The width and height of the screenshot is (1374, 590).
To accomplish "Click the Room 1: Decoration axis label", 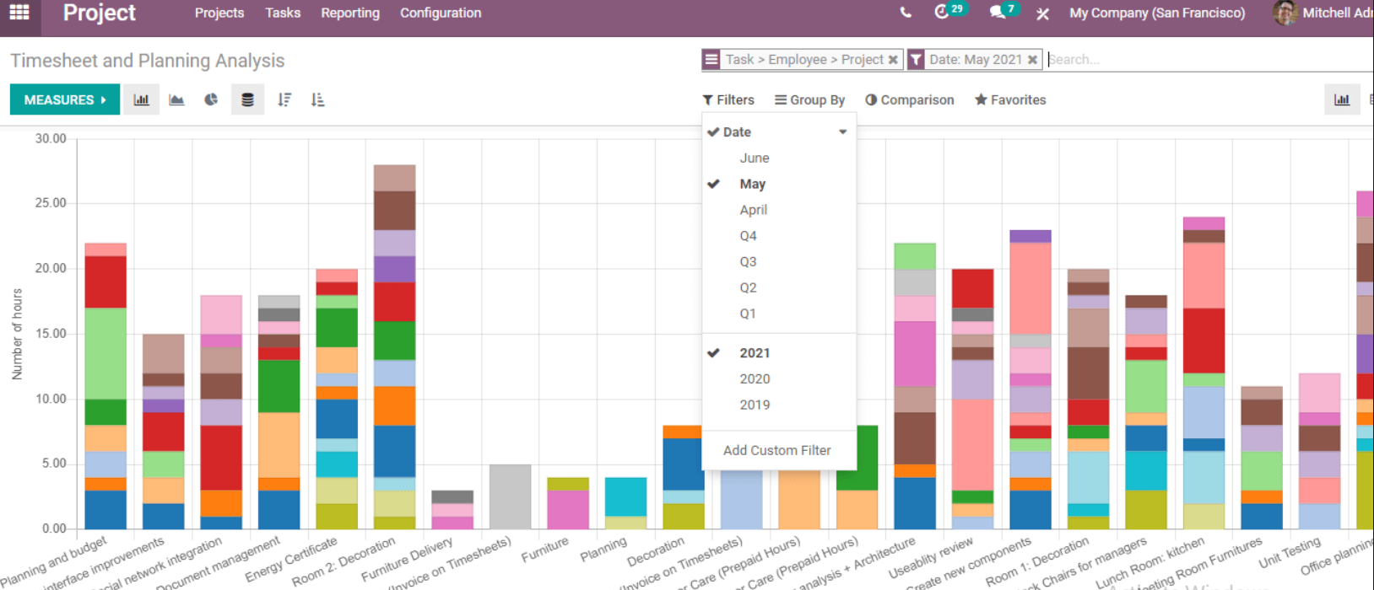I will coord(1037,562).
